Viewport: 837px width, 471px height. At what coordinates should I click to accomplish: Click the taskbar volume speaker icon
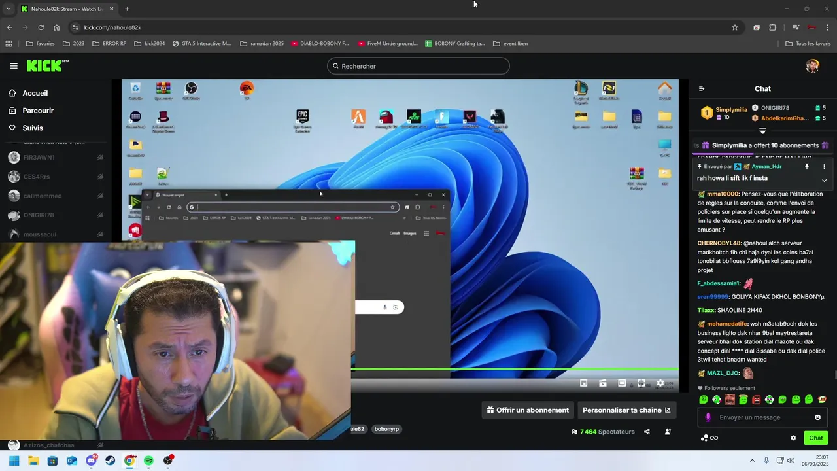pyautogui.click(x=791, y=461)
